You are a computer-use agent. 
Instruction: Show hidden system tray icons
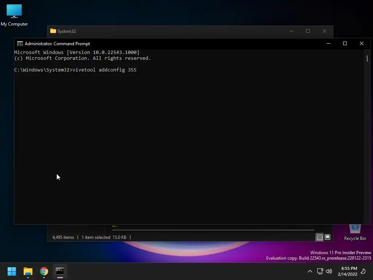pyautogui.click(x=310, y=271)
